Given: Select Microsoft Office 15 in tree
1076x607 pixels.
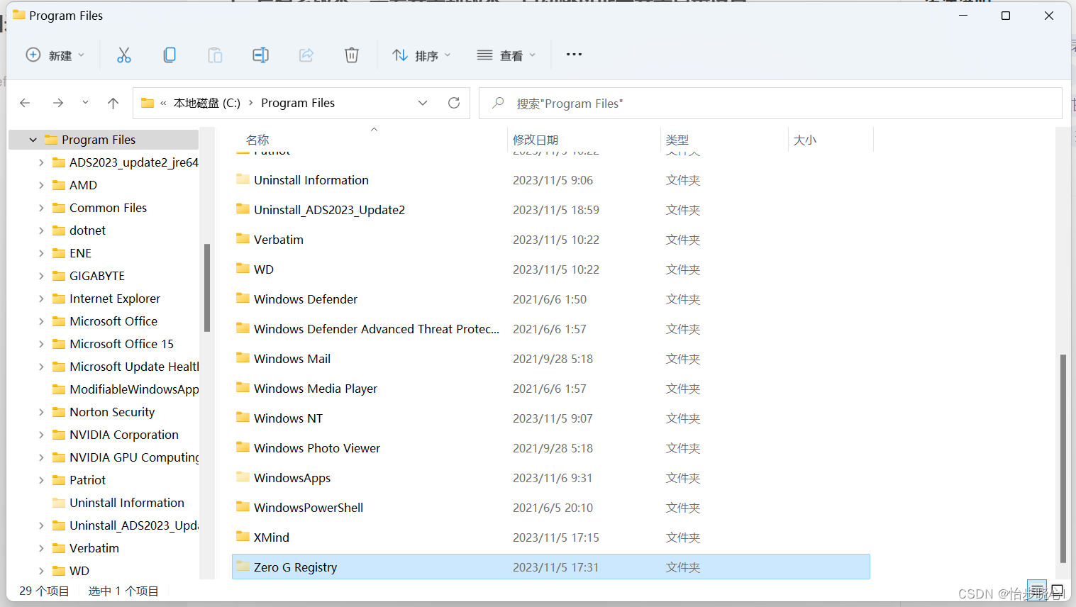Looking at the screenshot, I should pos(121,344).
